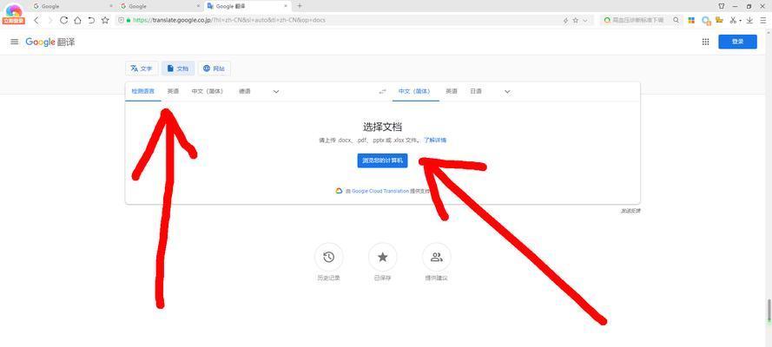Close the Google 翻译 browser tab
This screenshot has height=347, width=772.
(286, 6)
